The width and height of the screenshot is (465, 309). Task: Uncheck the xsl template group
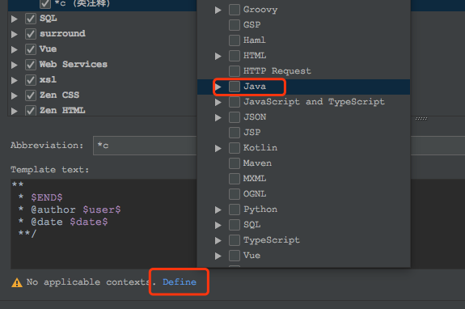[31, 80]
